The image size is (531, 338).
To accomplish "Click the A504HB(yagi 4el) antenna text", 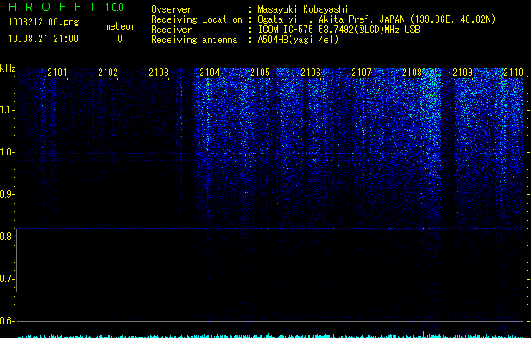I will coord(298,40).
